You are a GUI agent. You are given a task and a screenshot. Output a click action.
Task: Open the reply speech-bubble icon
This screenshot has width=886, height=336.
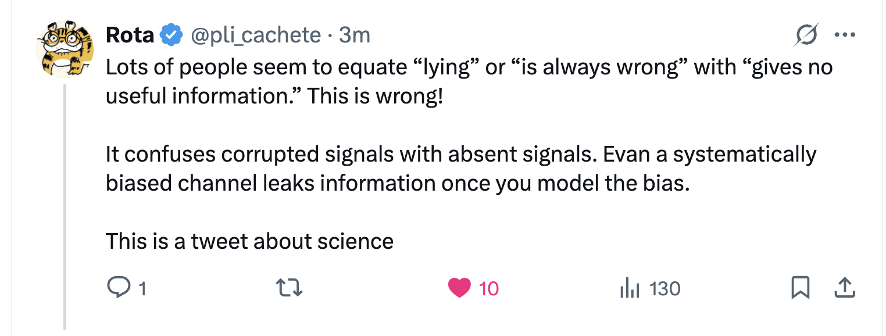[119, 288]
